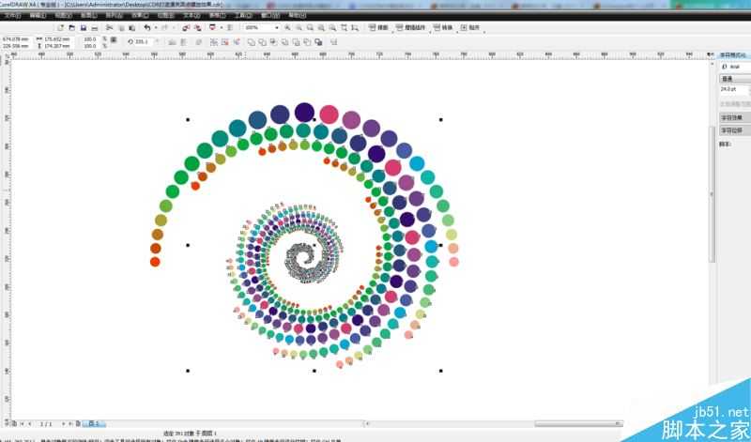Click the Save (floppy disk) toolbar icon
This screenshot has height=442, width=751.
tap(84, 28)
